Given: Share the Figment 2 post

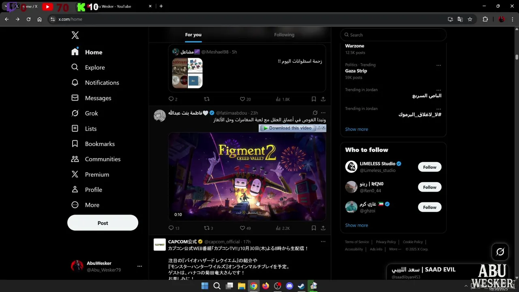Looking at the screenshot, I should point(323,228).
